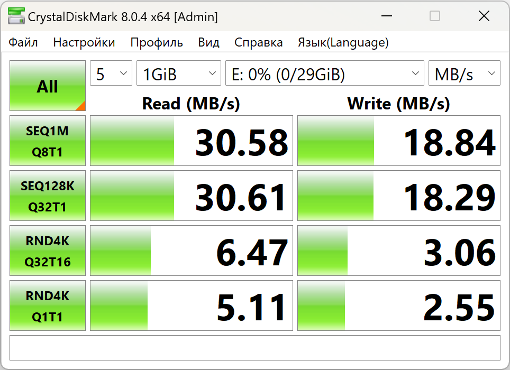Screen dimensions: 510x370
Task: Start the RND4K Q32T16 test
Action: pos(48,251)
